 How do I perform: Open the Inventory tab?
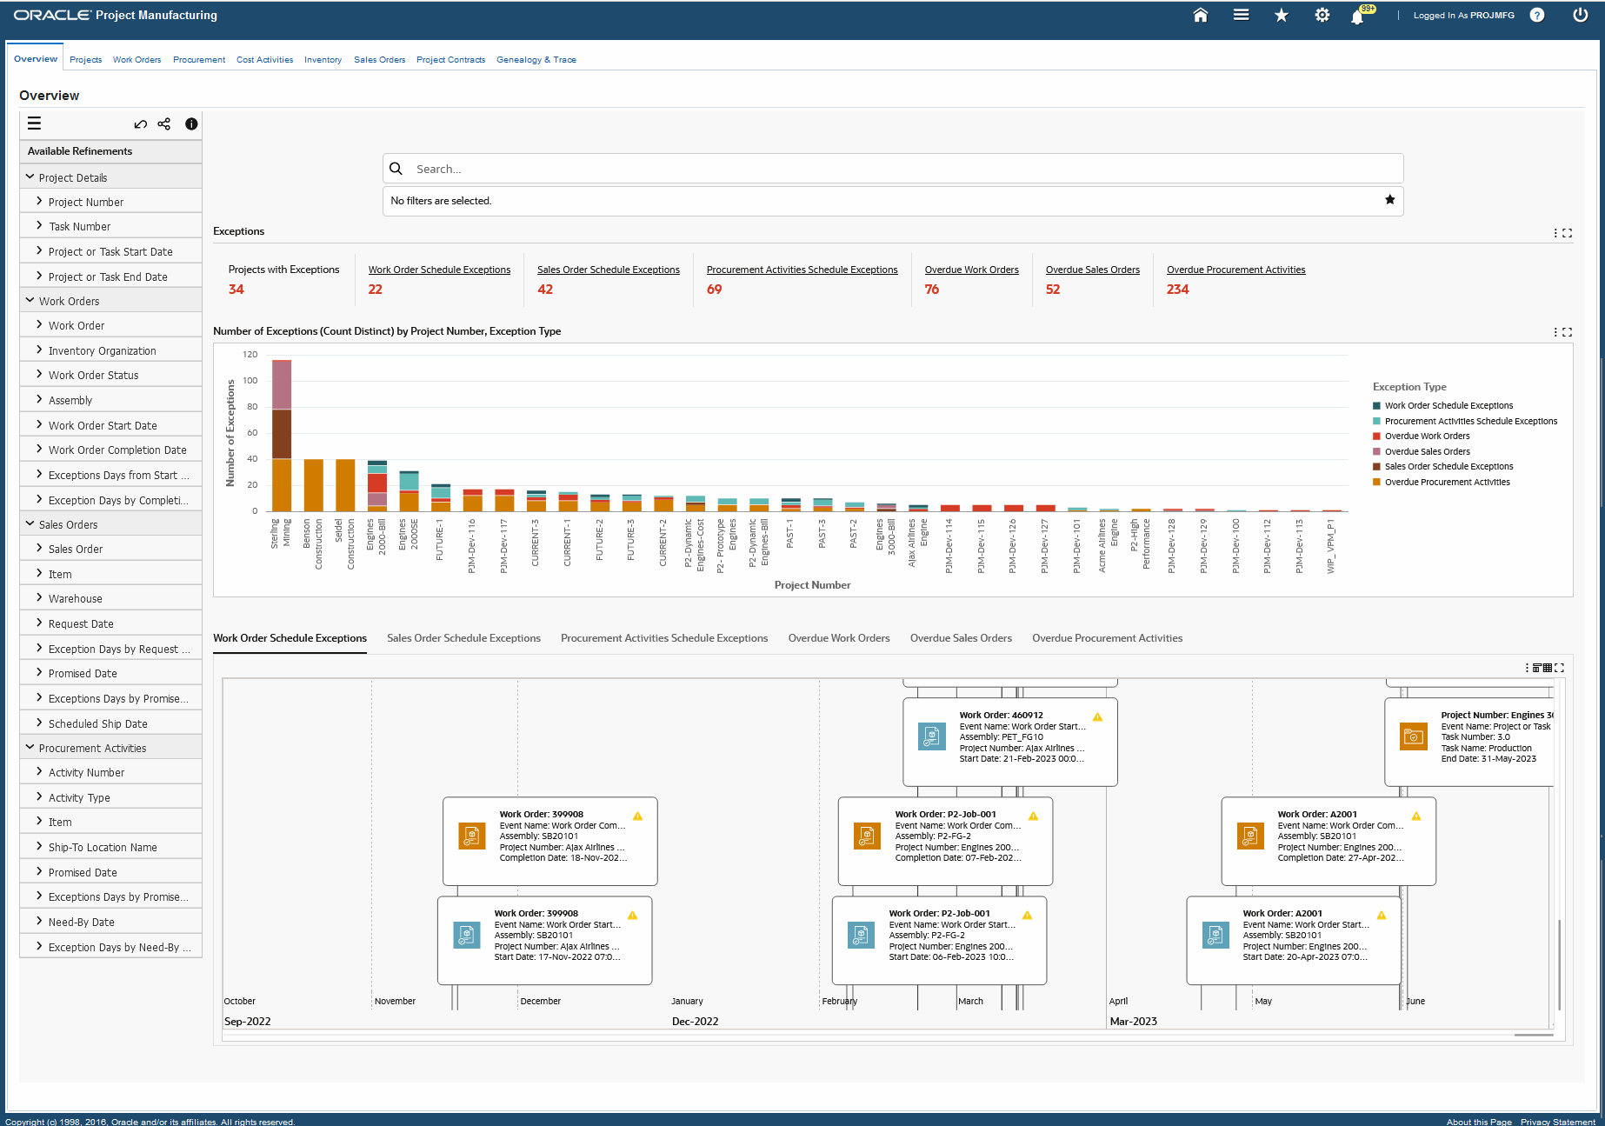(x=323, y=60)
